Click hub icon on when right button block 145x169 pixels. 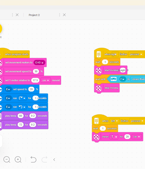click(x=99, y=54)
